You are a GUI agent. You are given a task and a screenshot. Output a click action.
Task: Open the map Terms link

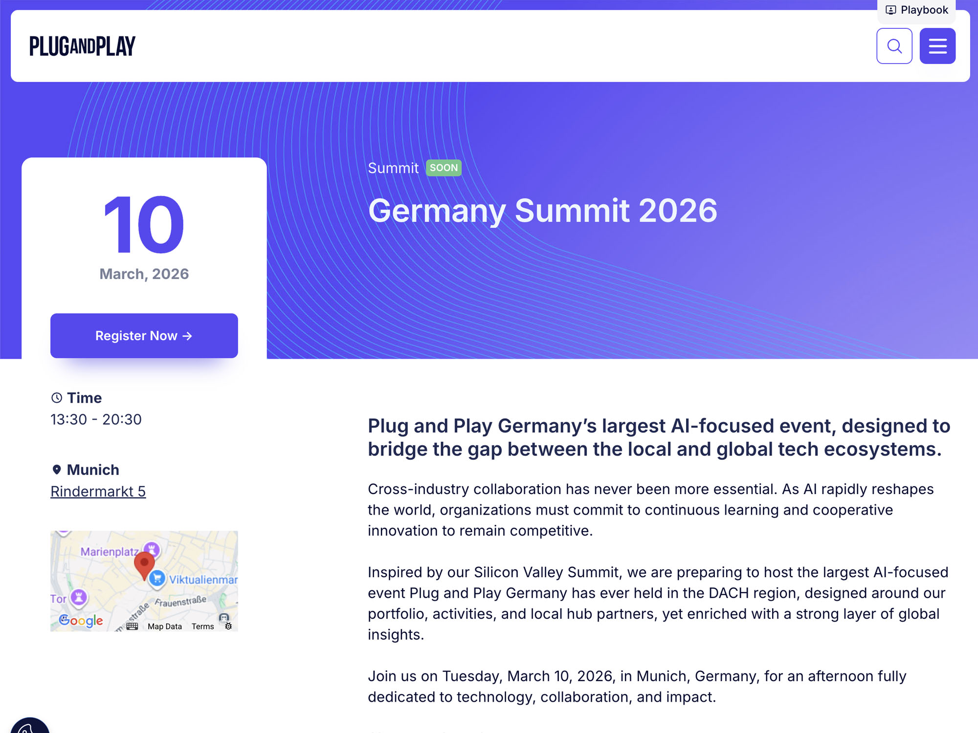coord(203,627)
